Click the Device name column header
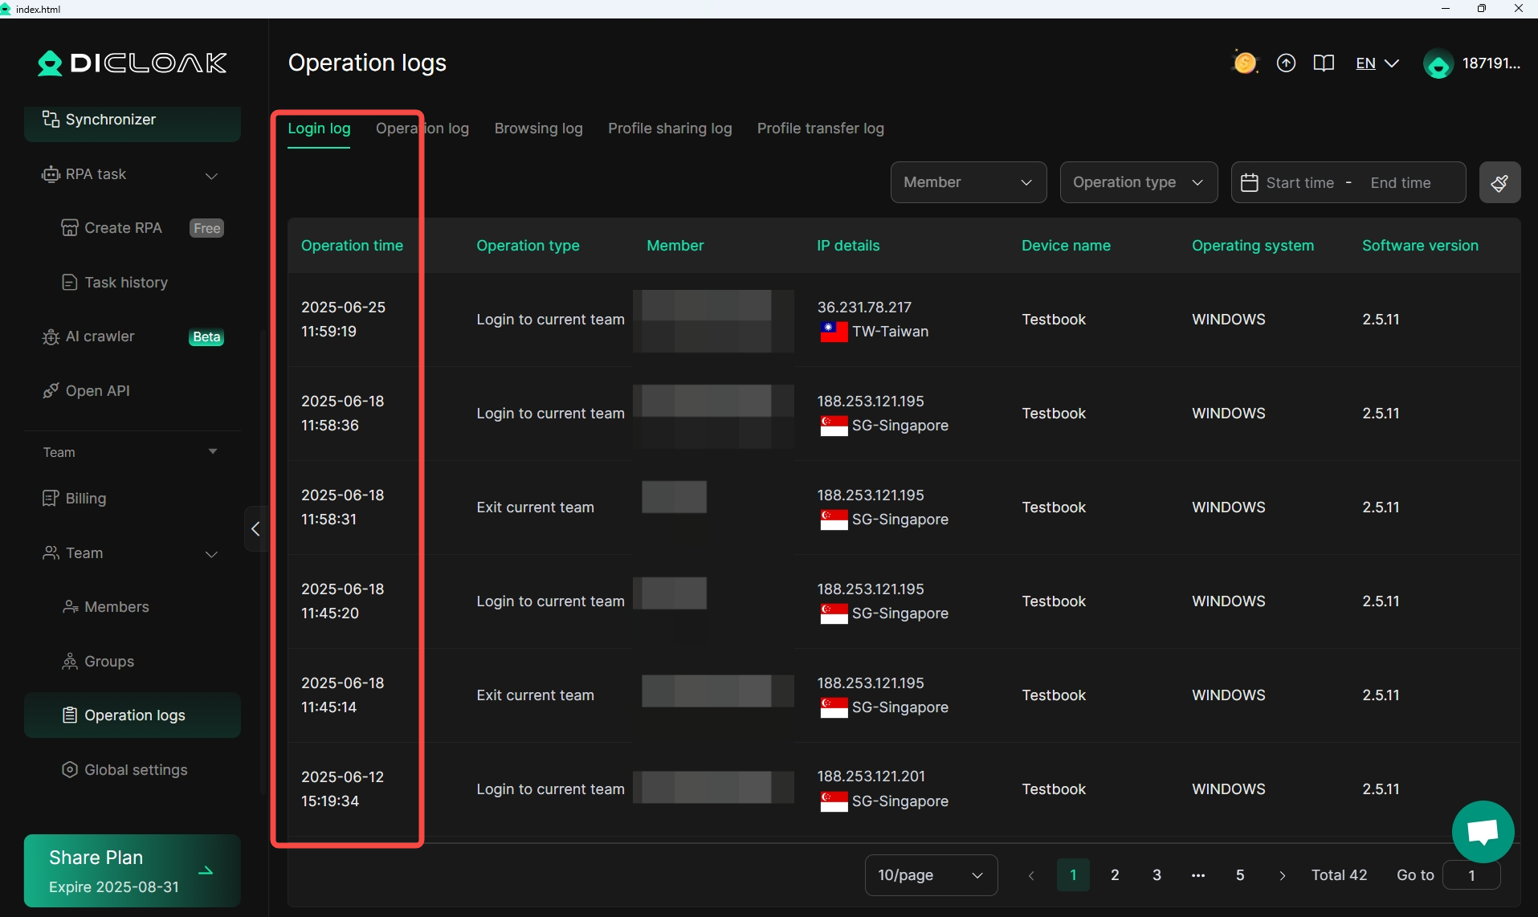This screenshot has width=1538, height=917. (1066, 246)
